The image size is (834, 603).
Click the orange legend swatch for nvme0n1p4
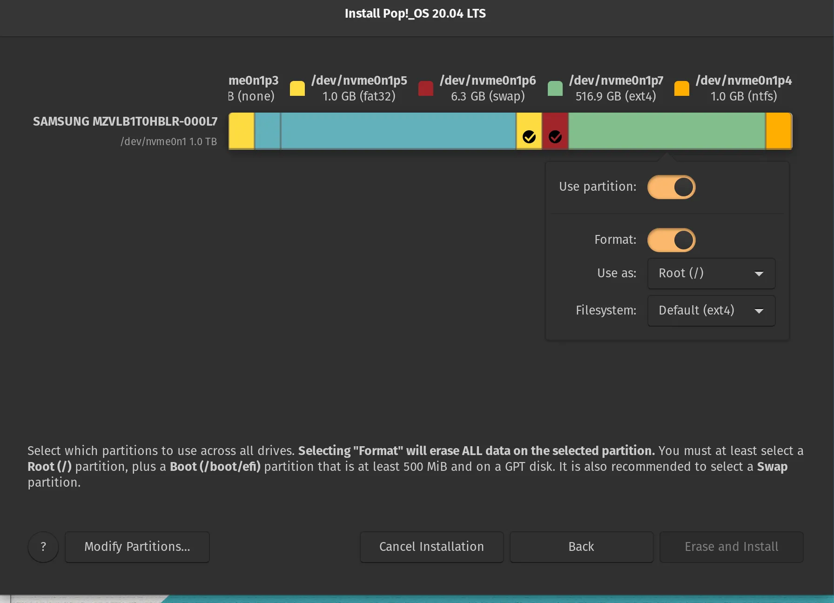point(682,88)
